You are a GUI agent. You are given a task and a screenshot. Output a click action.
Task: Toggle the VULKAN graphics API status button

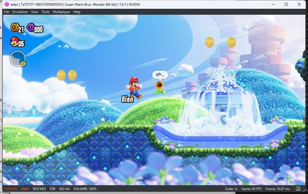[x=10, y=189]
